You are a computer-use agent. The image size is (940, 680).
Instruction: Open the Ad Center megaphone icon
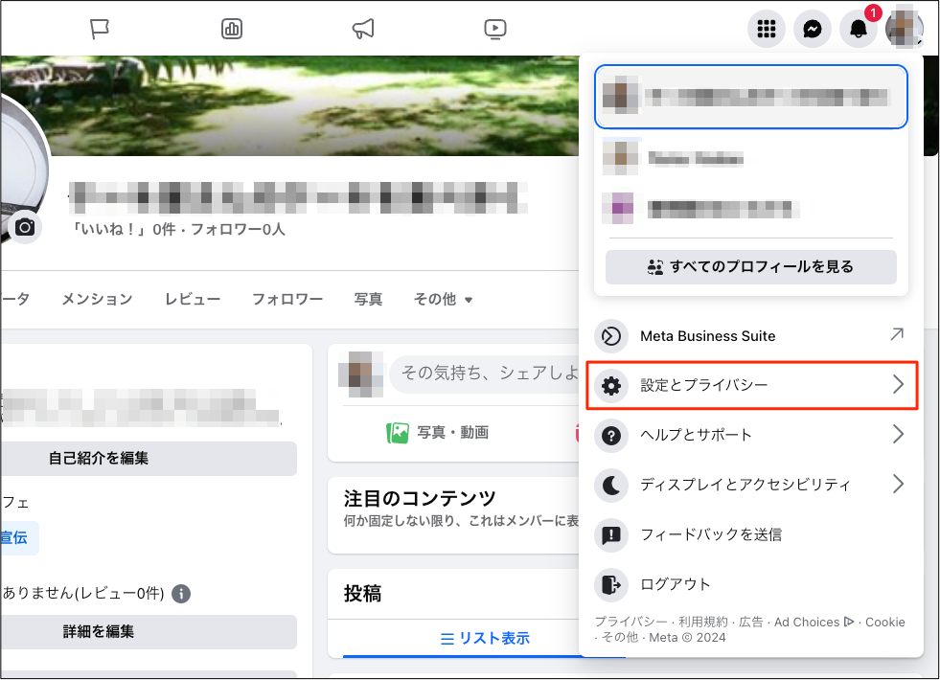point(363,28)
